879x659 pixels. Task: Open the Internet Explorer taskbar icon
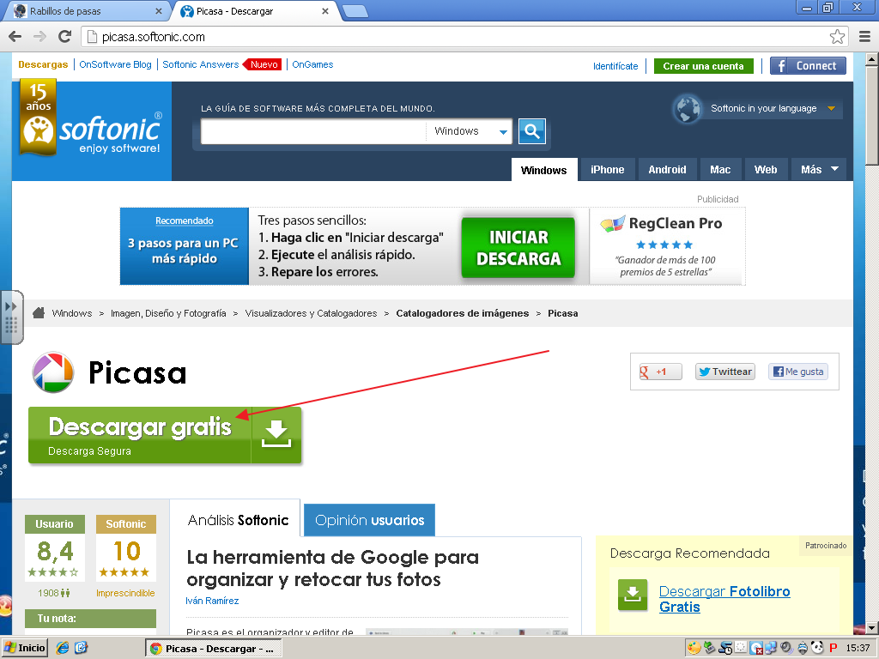coord(62,648)
